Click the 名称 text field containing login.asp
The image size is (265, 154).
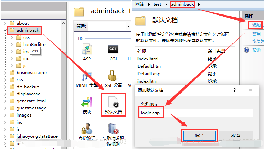[x=196, y=113]
